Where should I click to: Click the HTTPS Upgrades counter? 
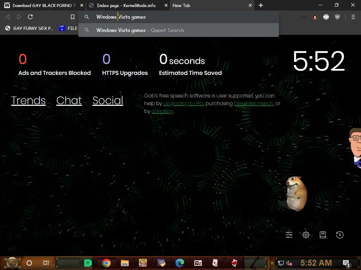pyautogui.click(x=125, y=65)
